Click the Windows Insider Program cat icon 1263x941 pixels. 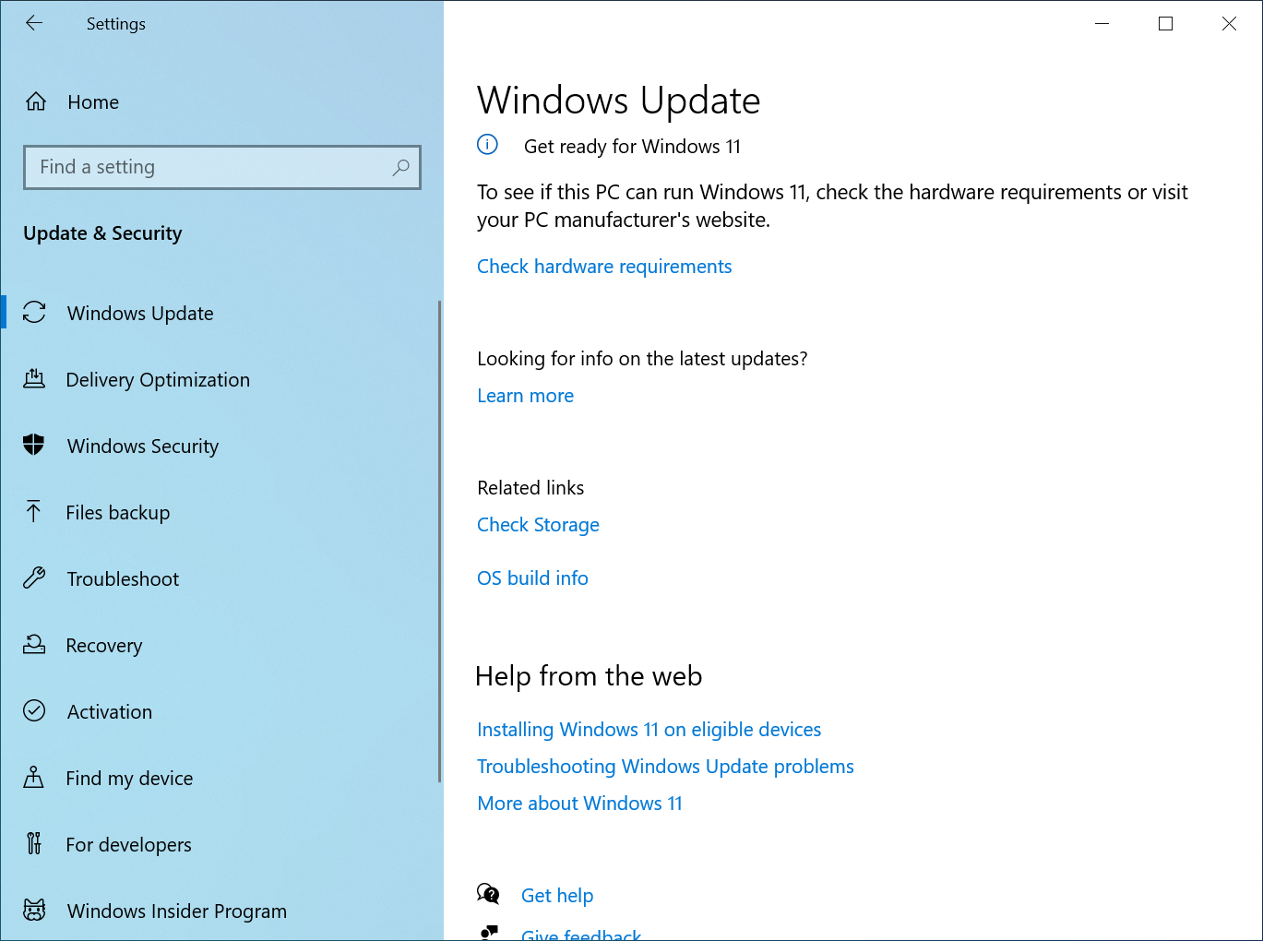[34, 911]
